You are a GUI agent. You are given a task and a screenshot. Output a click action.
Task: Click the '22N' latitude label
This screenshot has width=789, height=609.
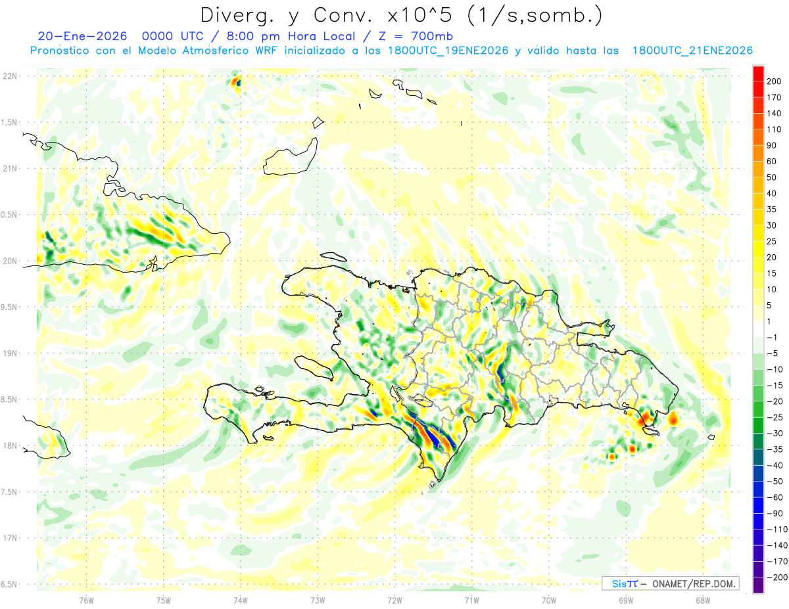click(x=9, y=76)
